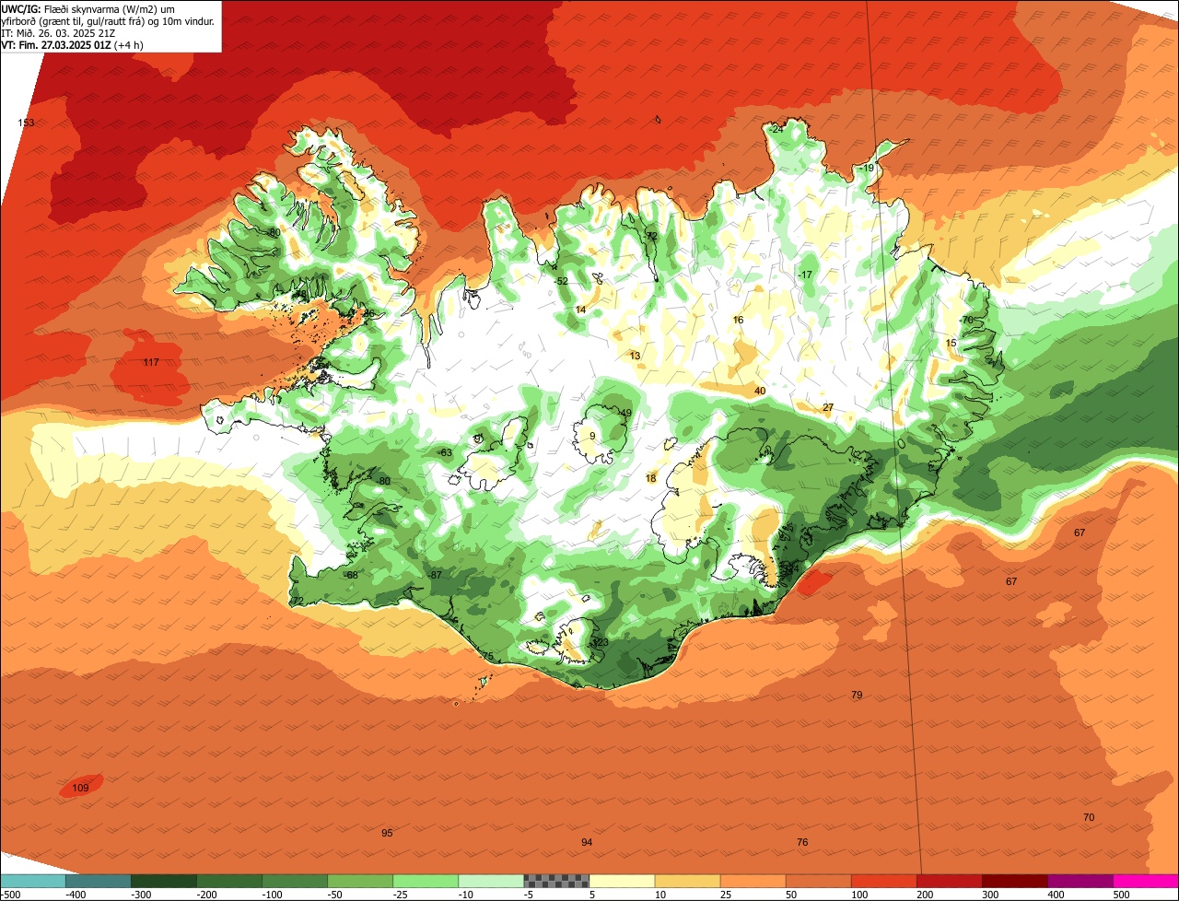This screenshot has height=901, width=1179.
Task: Click the dark teal -400 to -300 legend swatch
Action: pos(98,881)
